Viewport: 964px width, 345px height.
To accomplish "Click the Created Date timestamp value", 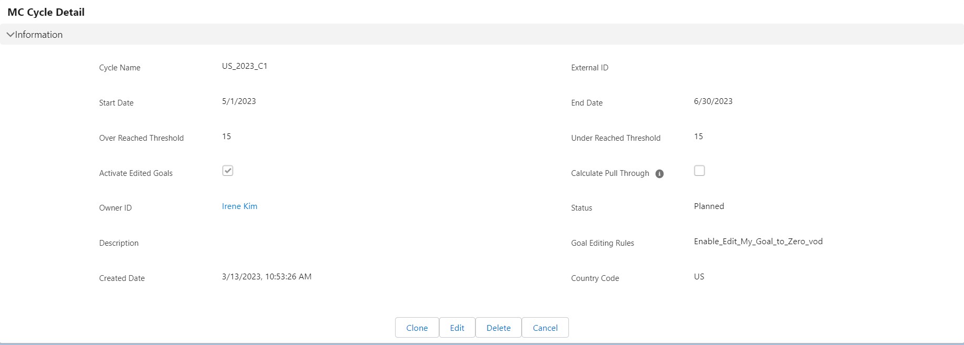I will pos(266,277).
